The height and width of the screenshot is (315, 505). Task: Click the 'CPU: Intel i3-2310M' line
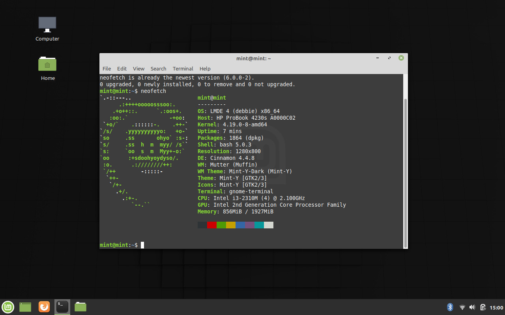click(251, 198)
